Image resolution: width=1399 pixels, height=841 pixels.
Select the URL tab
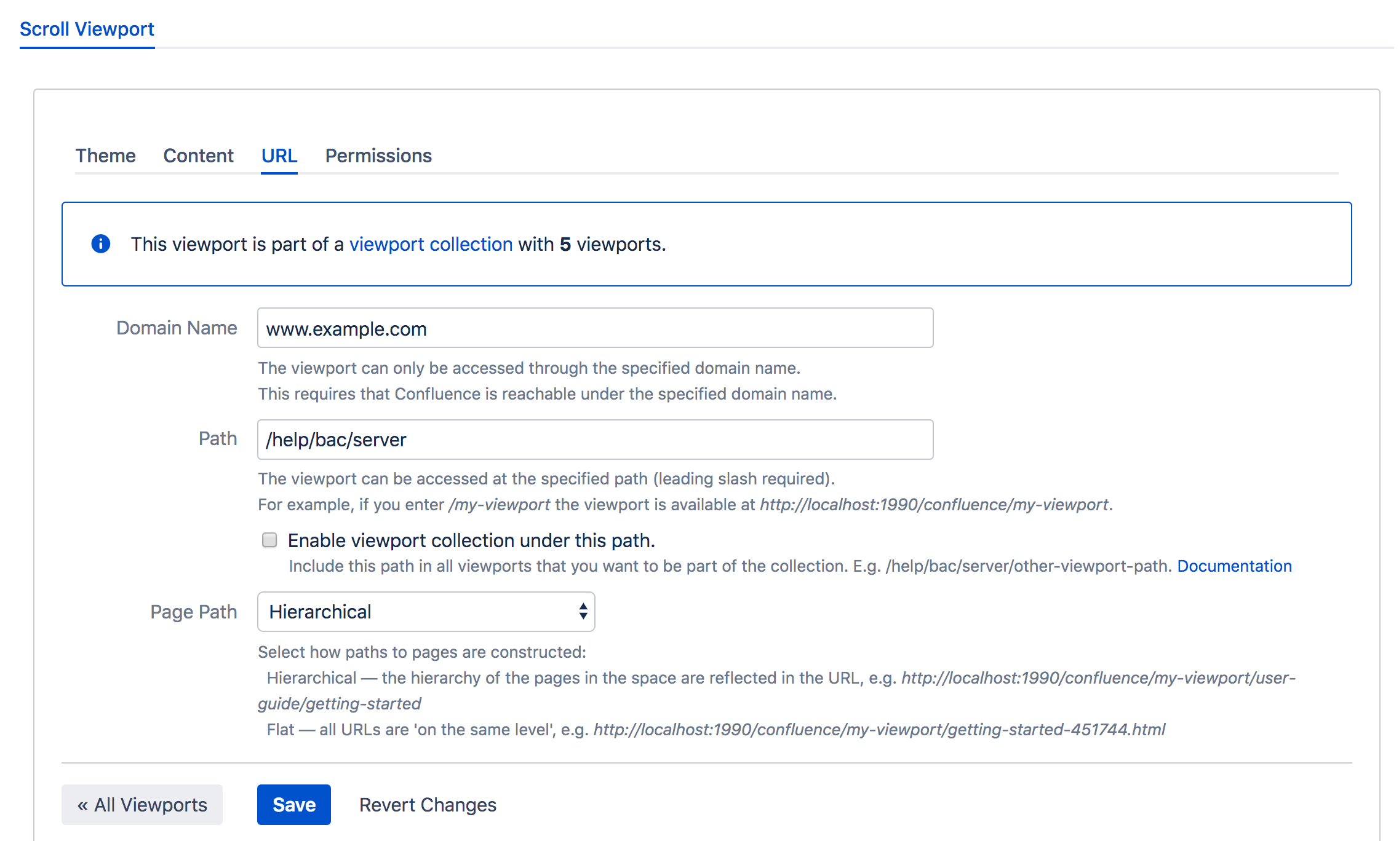(x=279, y=156)
